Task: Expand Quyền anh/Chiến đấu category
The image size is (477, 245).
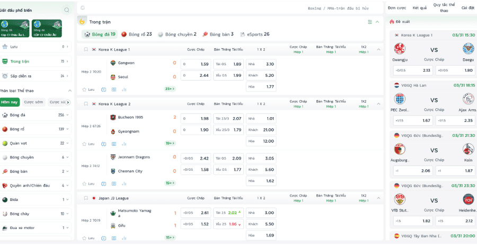Action: point(36,186)
